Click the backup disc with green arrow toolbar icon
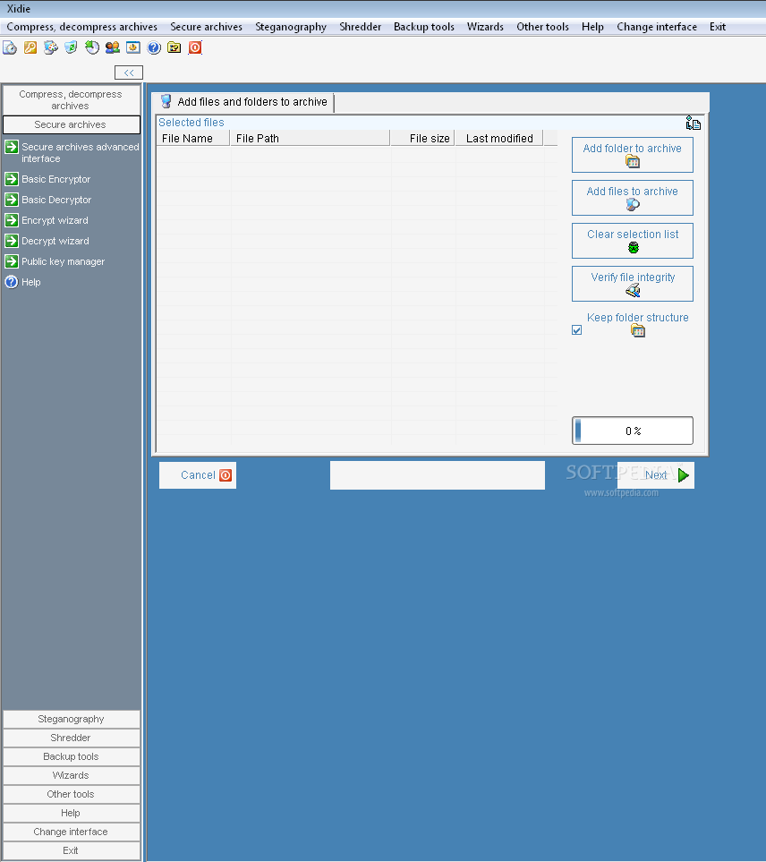Screen dimensions: 766x862 click(x=92, y=47)
